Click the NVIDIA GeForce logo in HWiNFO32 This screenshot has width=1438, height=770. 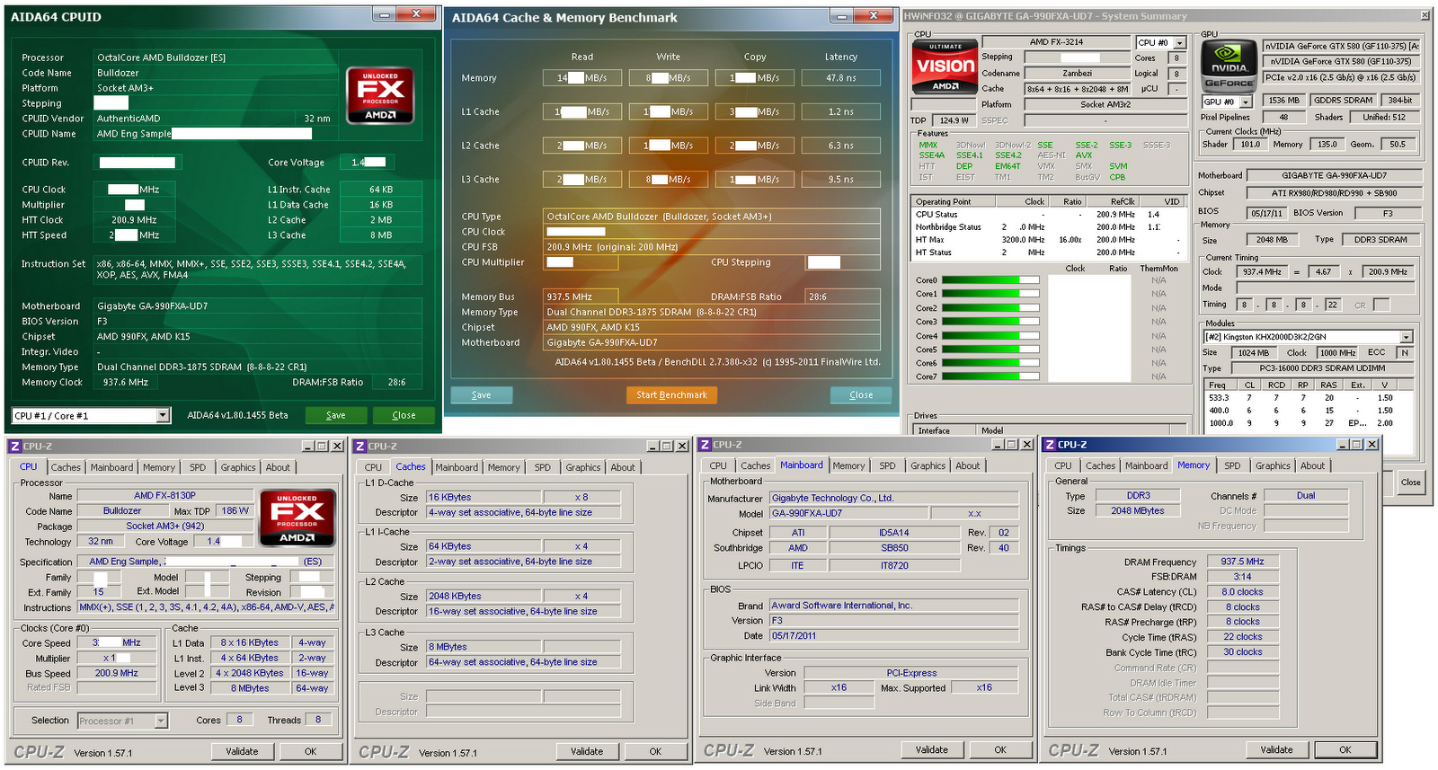tap(1229, 66)
